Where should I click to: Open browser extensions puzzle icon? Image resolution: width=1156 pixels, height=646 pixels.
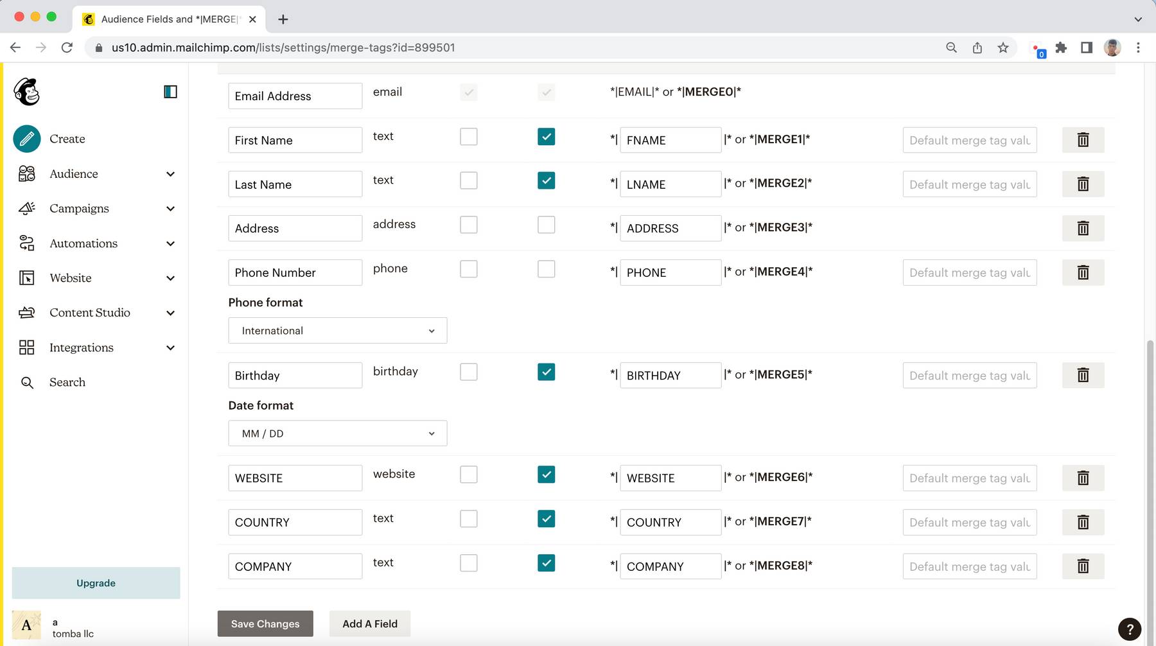pyautogui.click(x=1061, y=48)
